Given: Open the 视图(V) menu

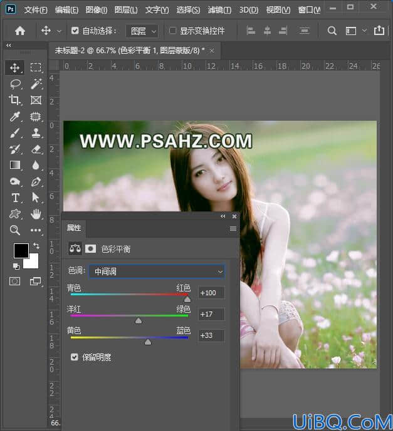Looking at the screenshot, I should [x=278, y=10].
